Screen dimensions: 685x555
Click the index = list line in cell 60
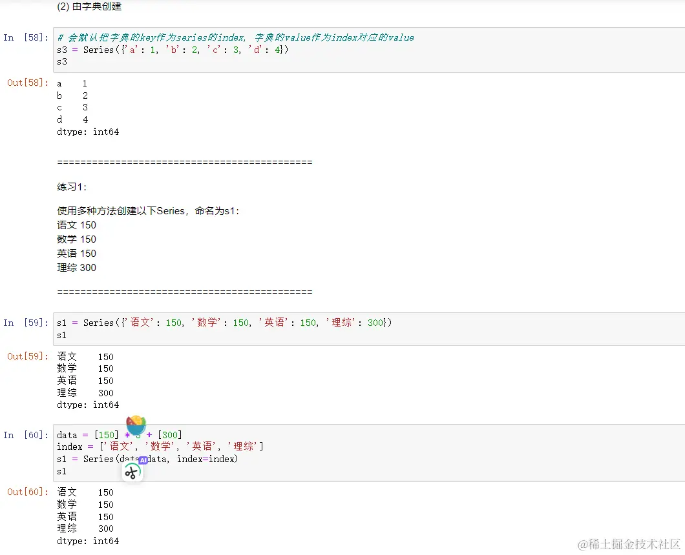pos(160,447)
